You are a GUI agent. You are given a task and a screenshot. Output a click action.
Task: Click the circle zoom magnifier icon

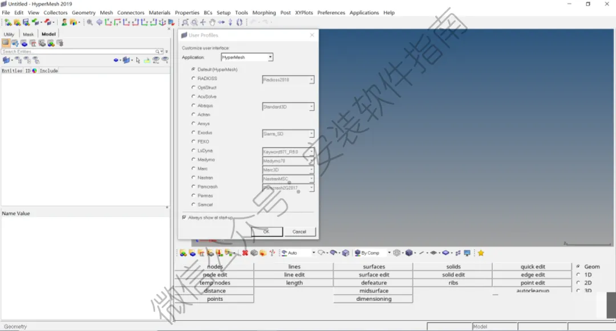pos(194,22)
